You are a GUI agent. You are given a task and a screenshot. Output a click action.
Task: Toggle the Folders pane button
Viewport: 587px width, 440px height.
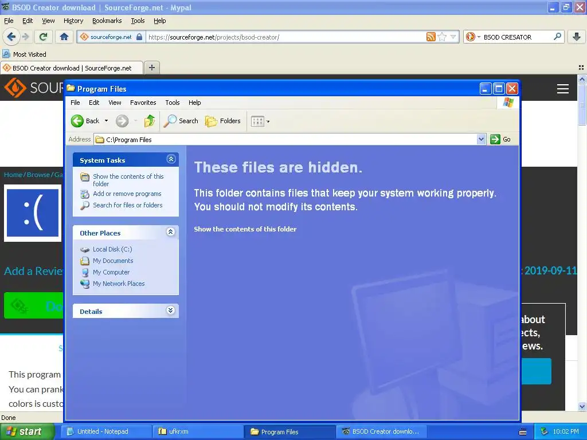(x=223, y=121)
